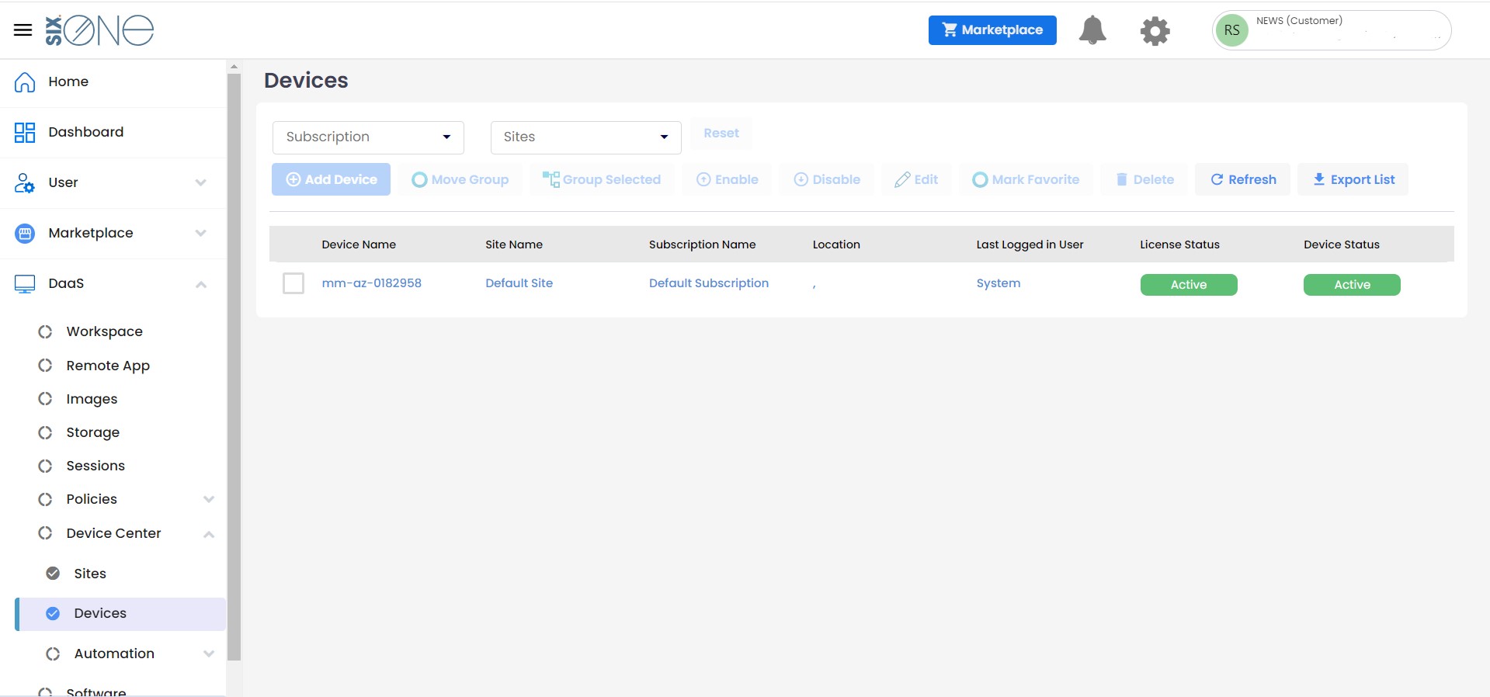Click the Mark Favorite button

(1026, 179)
